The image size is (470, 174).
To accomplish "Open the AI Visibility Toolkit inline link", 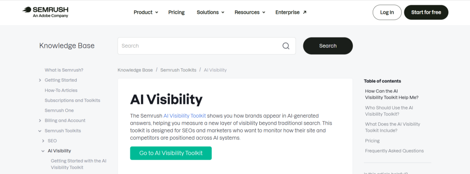I will 185,116.
